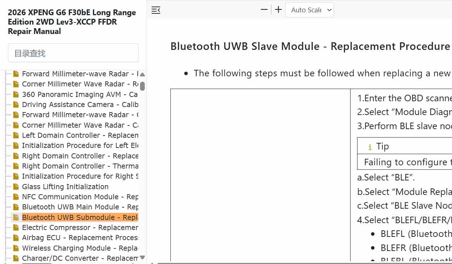Open Initialization Procedure for Left entry
The width and height of the screenshot is (452, 264).
pyautogui.click(x=80, y=145)
